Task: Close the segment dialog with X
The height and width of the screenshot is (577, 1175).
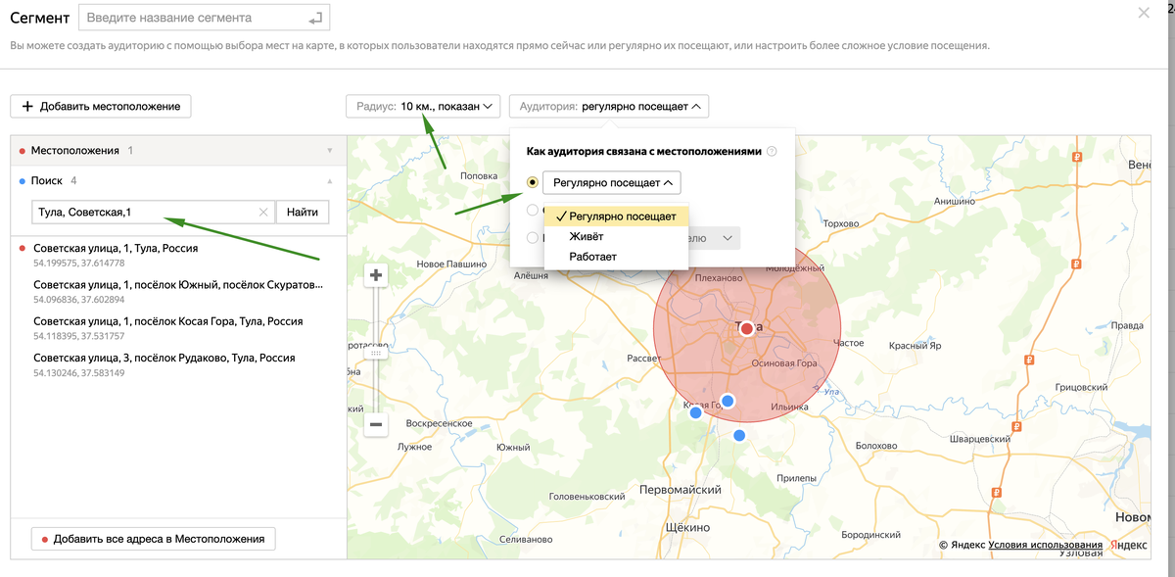Action: tap(1144, 14)
